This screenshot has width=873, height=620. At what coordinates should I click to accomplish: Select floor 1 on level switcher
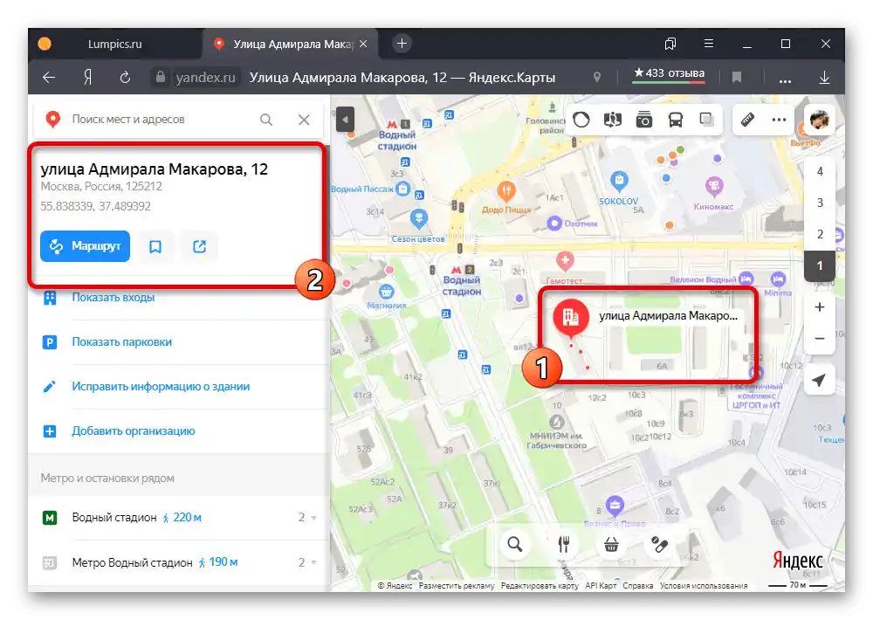pyautogui.click(x=820, y=265)
